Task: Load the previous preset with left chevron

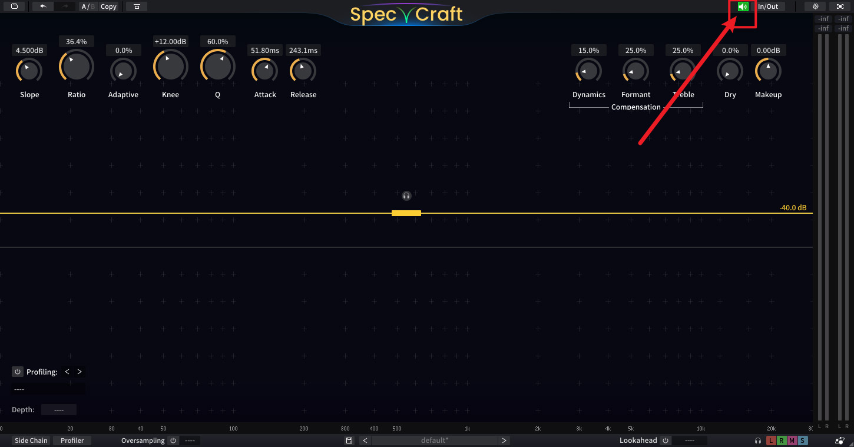Action: [x=365, y=441]
